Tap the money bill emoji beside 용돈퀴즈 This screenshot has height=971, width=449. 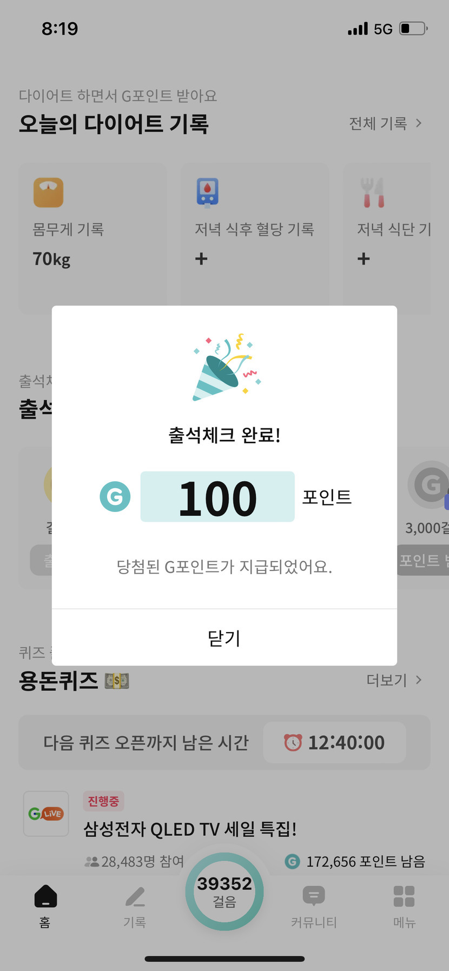[117, 680]
